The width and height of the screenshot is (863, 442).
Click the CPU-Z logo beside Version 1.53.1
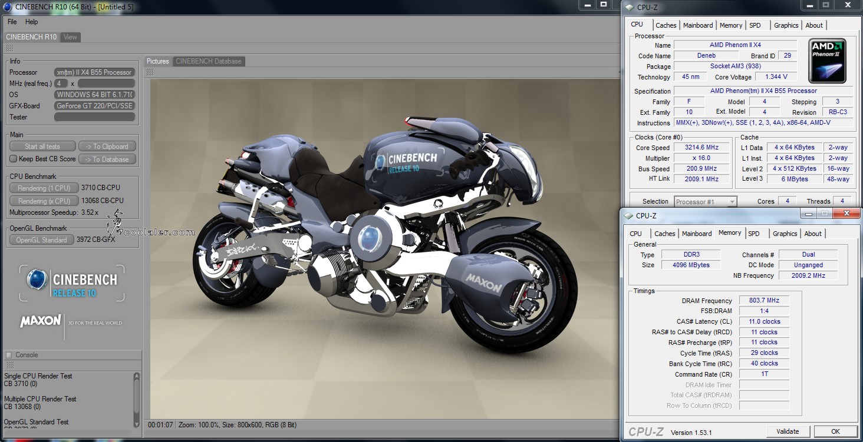[646, 432]
